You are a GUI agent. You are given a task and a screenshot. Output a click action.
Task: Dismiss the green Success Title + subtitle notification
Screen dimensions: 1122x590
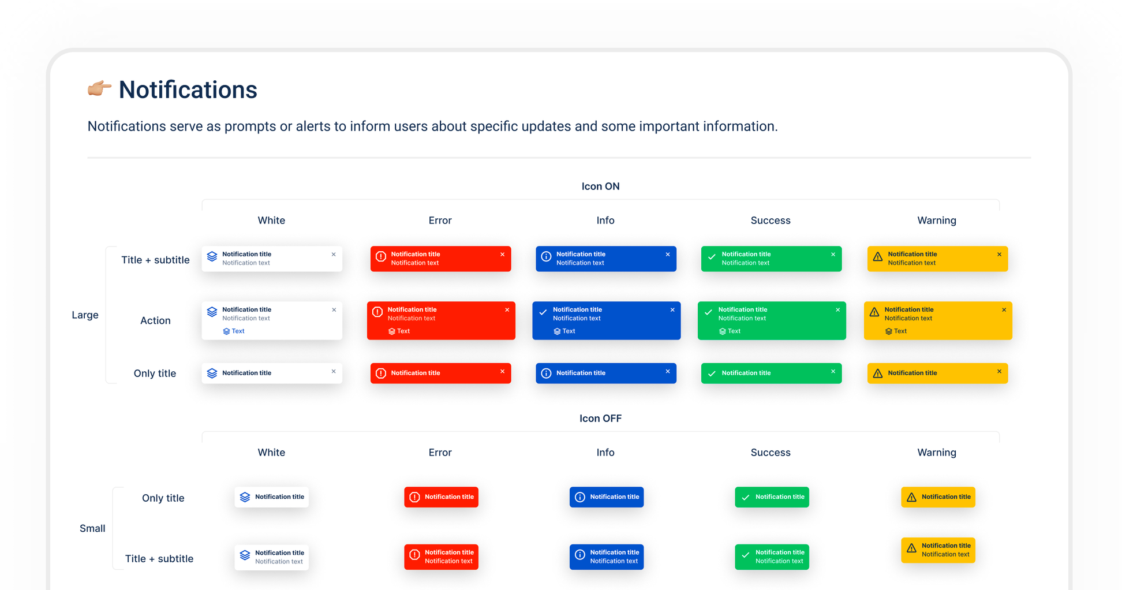pos(833,254)
